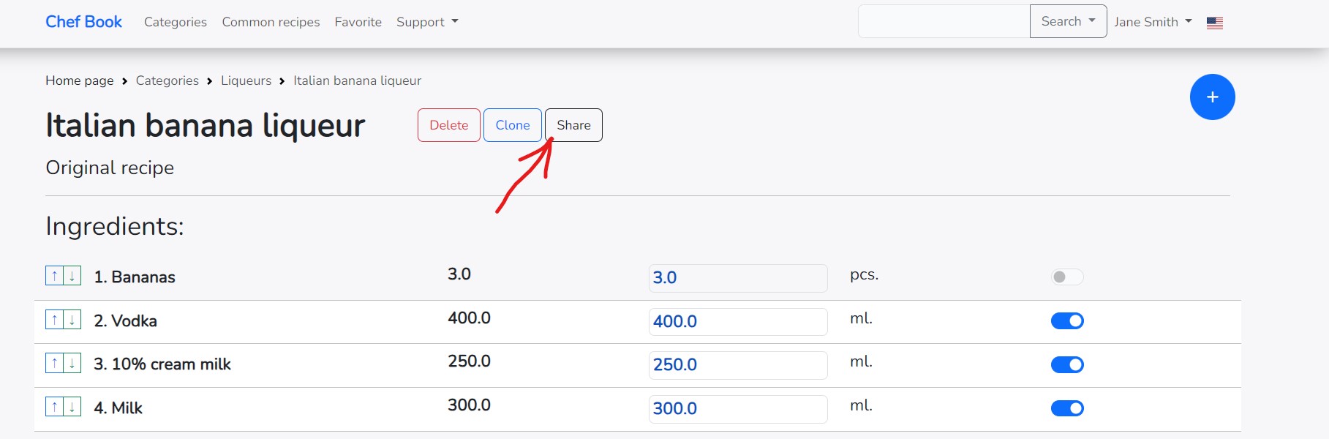Move 10% cream milk up
Viewport: 1329px width, 439px height.
tap(55, 363)
